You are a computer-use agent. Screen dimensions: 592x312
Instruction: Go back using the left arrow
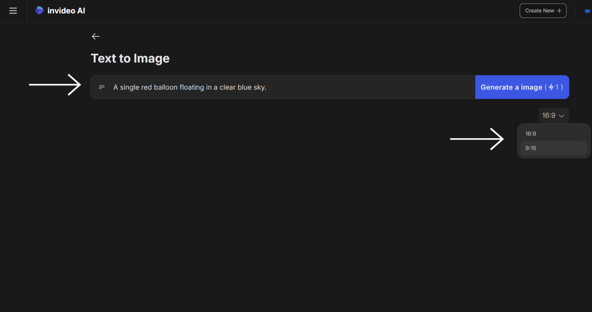pos(96,37)
